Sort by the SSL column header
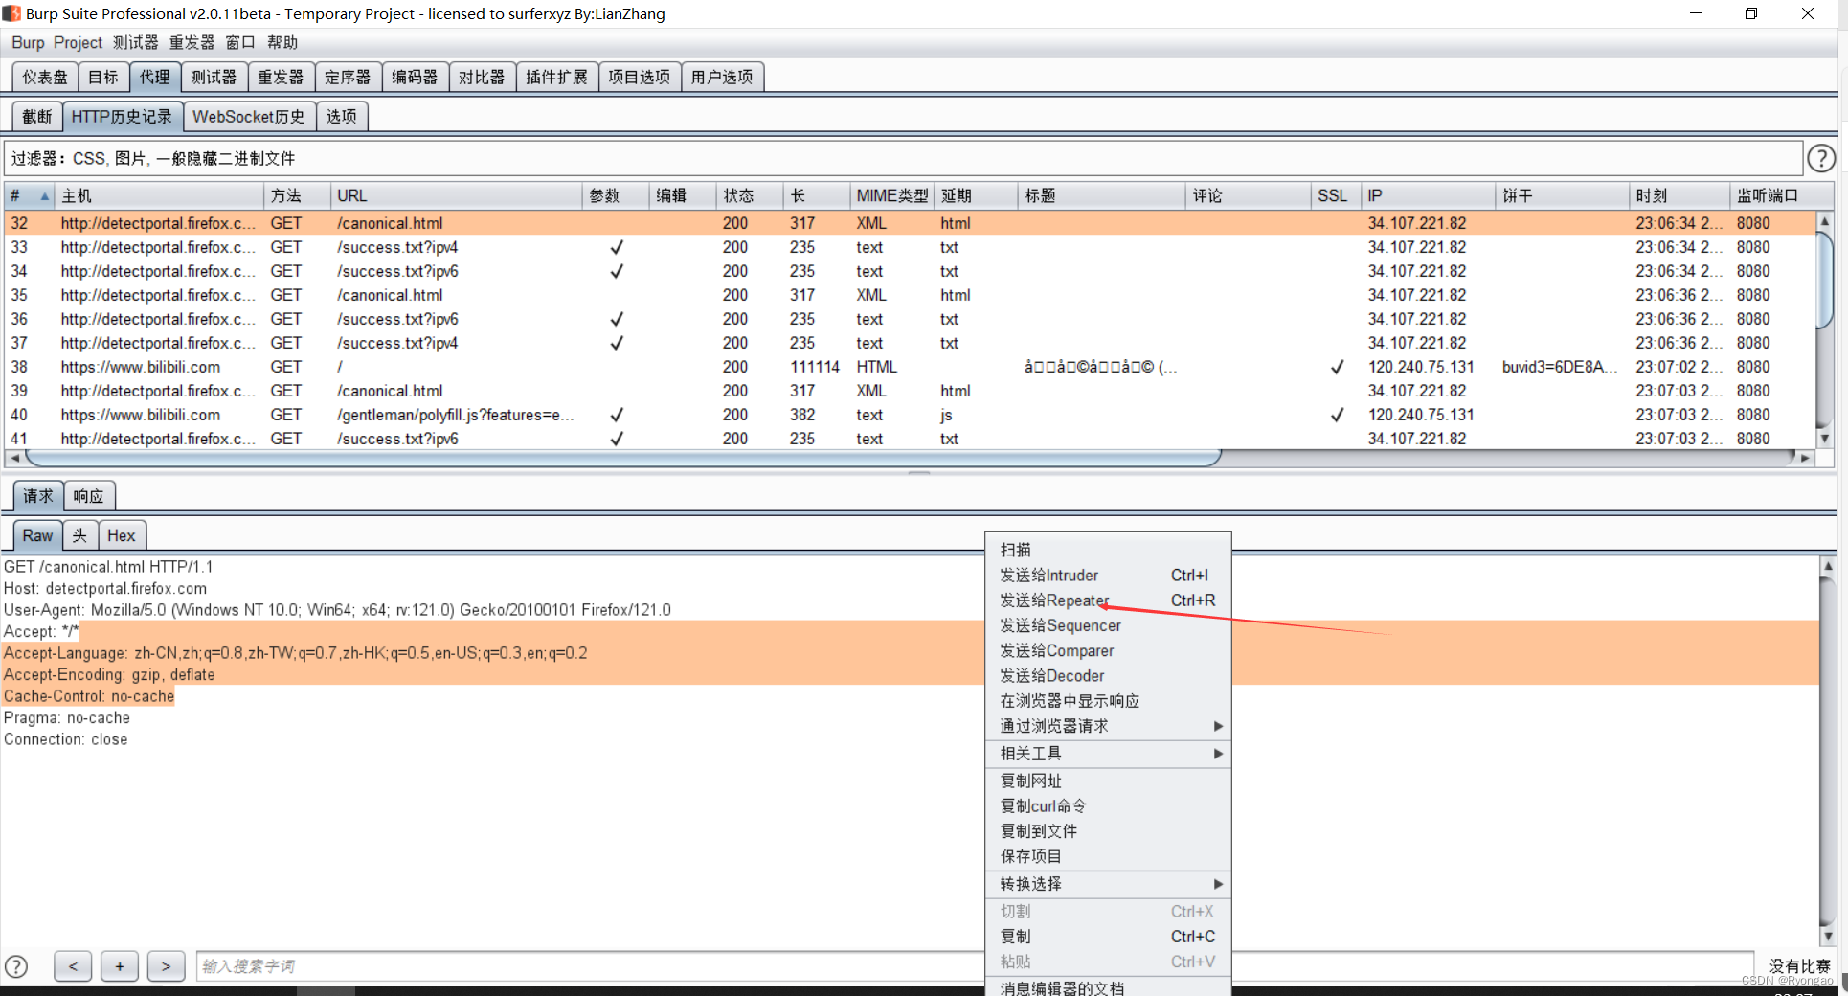This screenshot has width=1848, height=996. (1336, 195)
